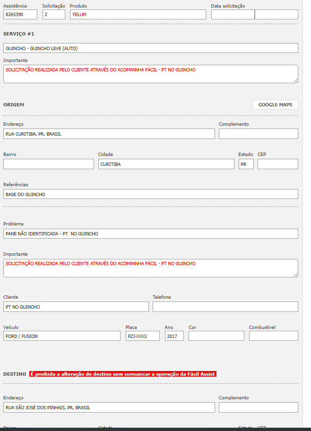Select the Cidade field with CURITIBA
The width and height of the screenshot is (311, 431).
click(x=166, y=164)
